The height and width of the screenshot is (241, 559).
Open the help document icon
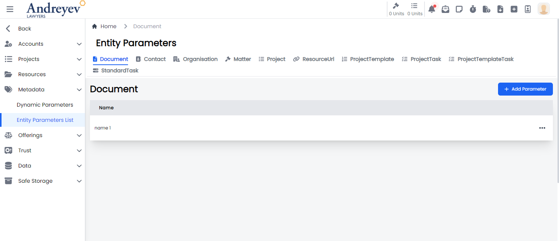pos(487,9)
